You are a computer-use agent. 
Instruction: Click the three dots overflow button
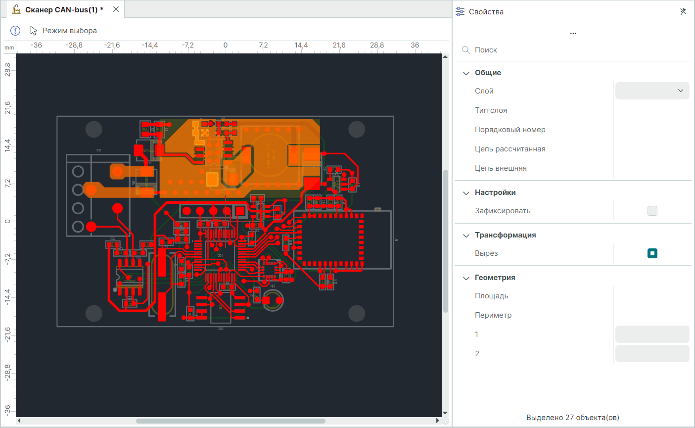573,34
